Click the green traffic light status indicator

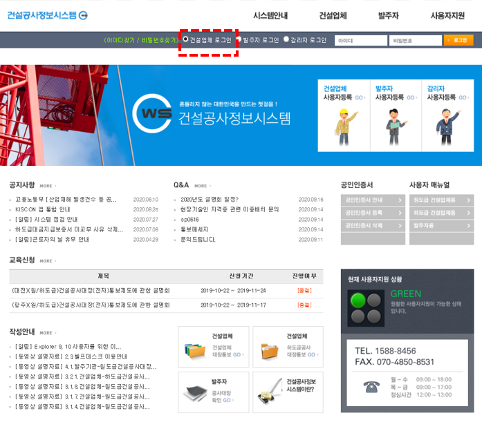click(358, 300)
